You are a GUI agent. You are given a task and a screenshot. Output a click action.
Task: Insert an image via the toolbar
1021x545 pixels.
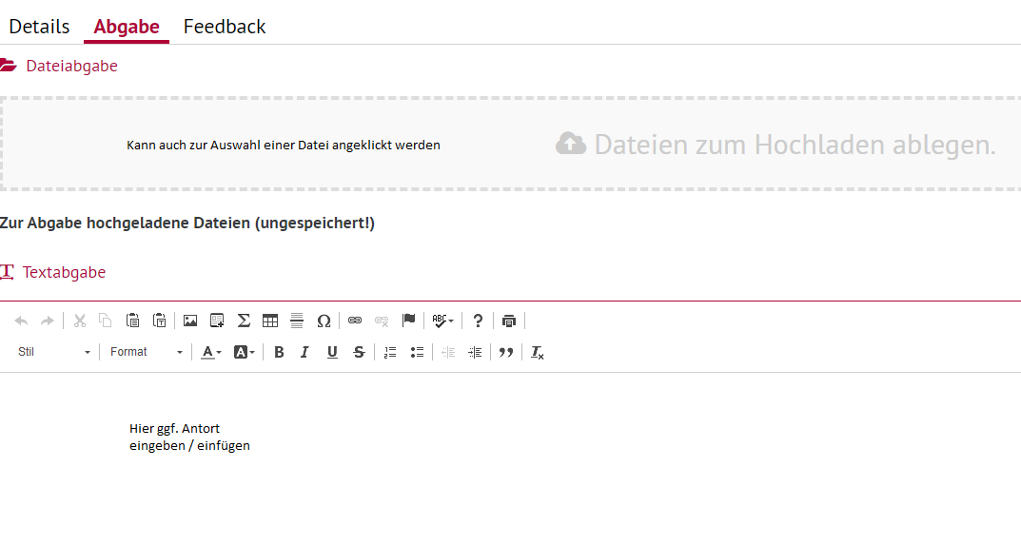point(190,321)
